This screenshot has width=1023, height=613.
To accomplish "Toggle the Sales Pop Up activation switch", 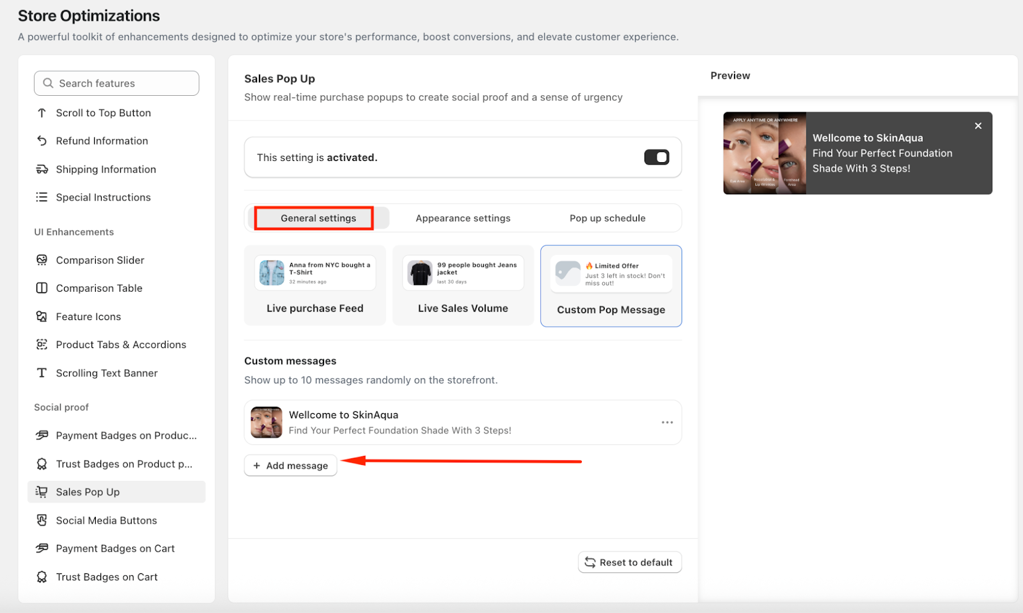I will click(x=657, y=157).
